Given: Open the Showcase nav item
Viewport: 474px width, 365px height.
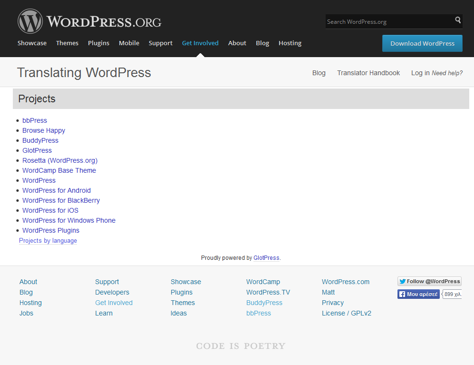Looking at the screenshot, I should [x=32, y=43].
